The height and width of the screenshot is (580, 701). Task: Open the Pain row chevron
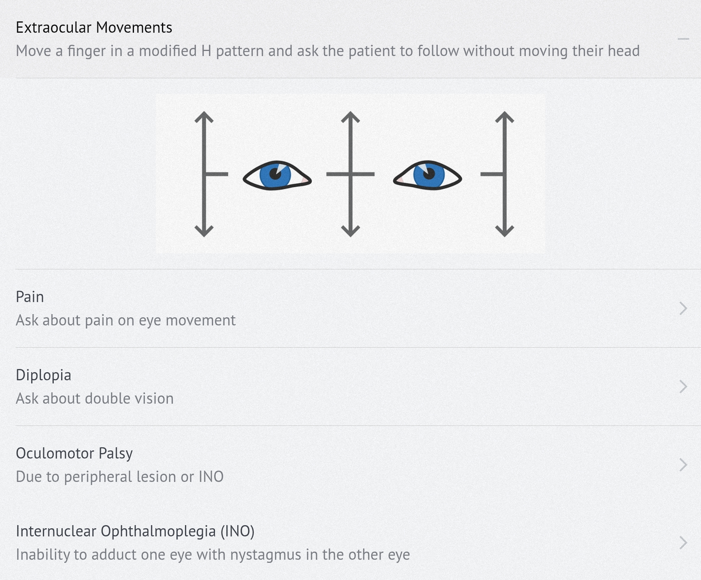tap(683, 308)
